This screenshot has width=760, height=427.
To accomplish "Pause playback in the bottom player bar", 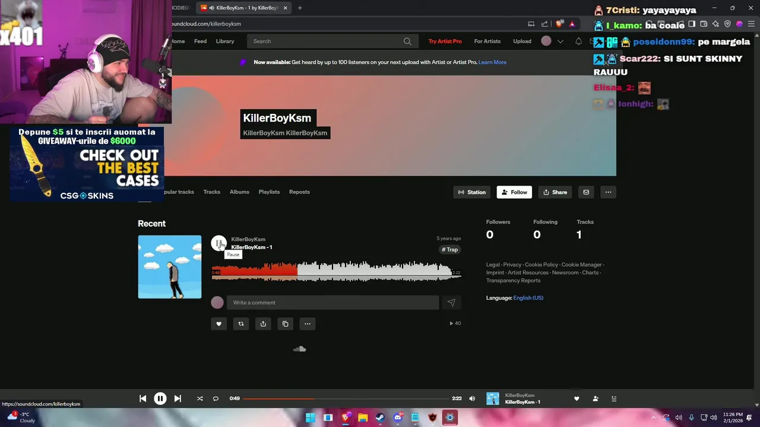I will [x=160, y=399].
